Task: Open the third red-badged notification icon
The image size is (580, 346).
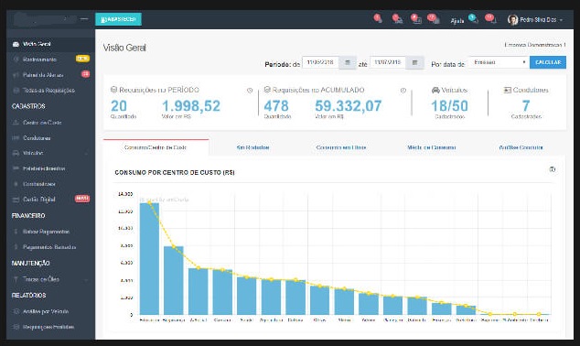Action: (x=416, y=19)
